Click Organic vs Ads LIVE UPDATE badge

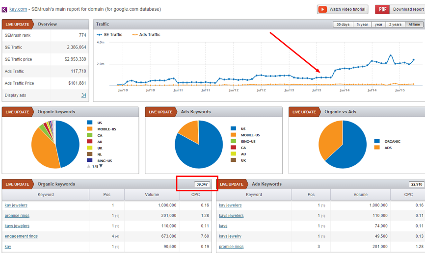click(x=304, y=112)
